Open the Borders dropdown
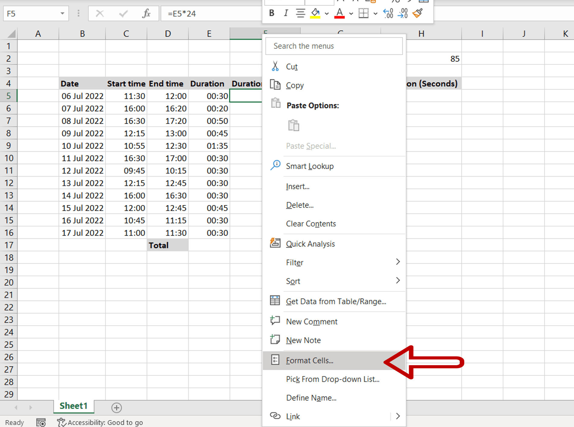Screen dimensions: 574x427 pyautogui.click(x=375, y=14)
